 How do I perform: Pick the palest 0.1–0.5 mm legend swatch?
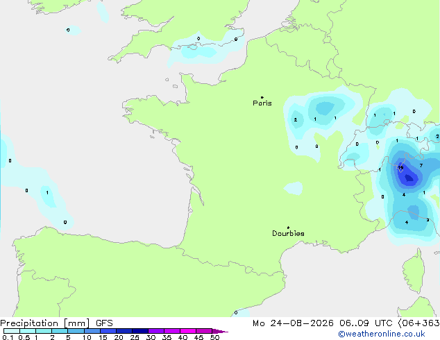pos(12,331)
